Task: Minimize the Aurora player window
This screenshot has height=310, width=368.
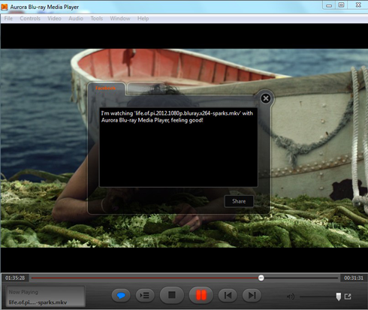Action: (x=329, y=5)
